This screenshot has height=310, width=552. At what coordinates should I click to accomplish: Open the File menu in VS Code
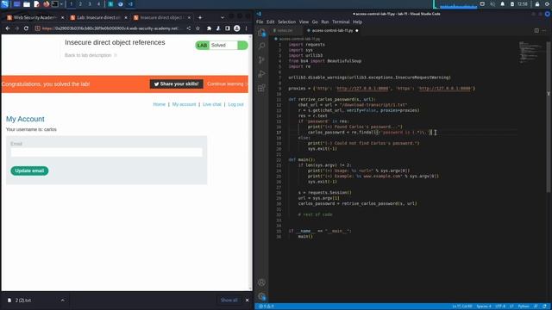(260, 22)
